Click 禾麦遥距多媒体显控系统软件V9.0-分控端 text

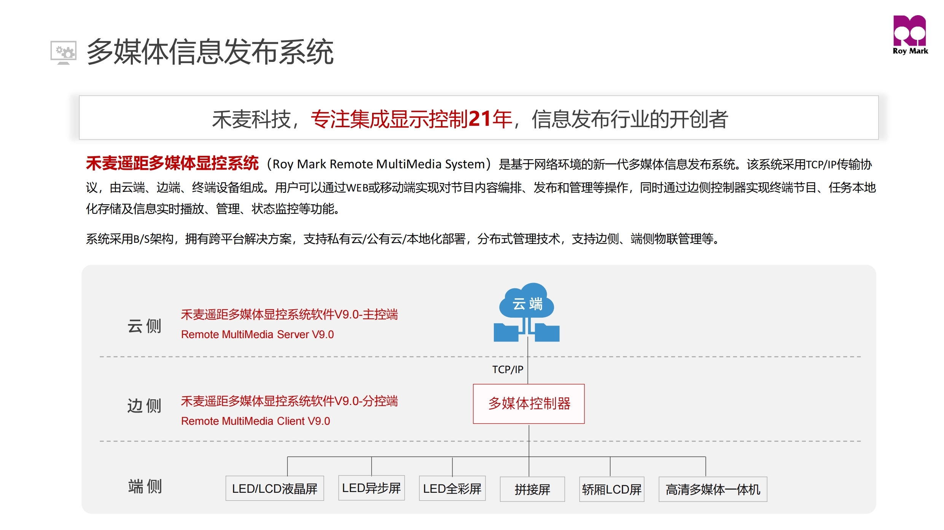tap(289, 401)
